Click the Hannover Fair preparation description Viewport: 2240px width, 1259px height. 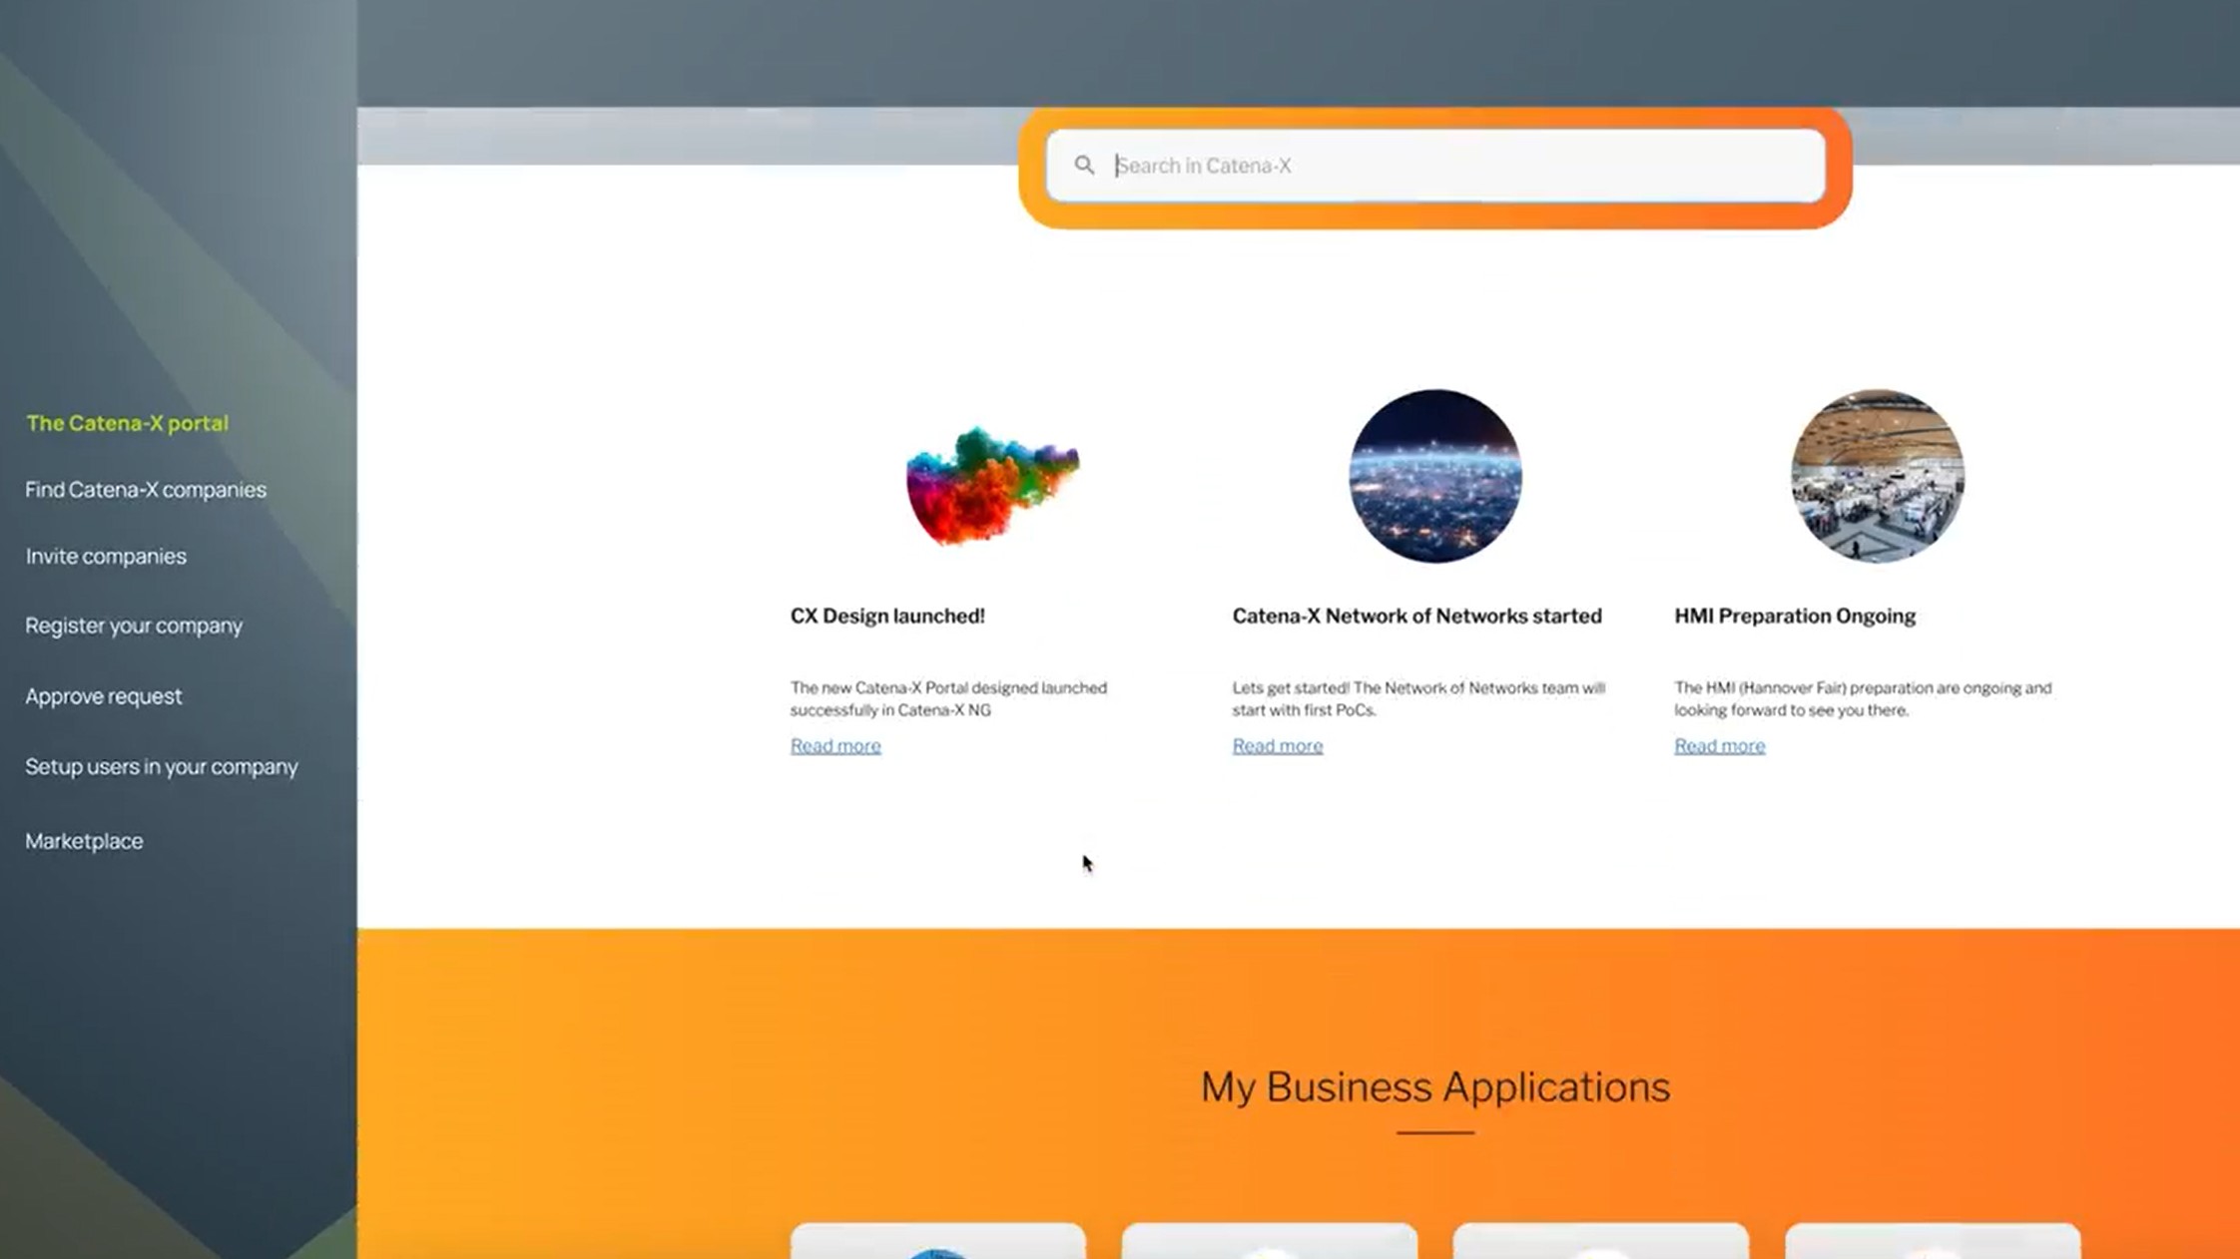tap(1863, 699)
